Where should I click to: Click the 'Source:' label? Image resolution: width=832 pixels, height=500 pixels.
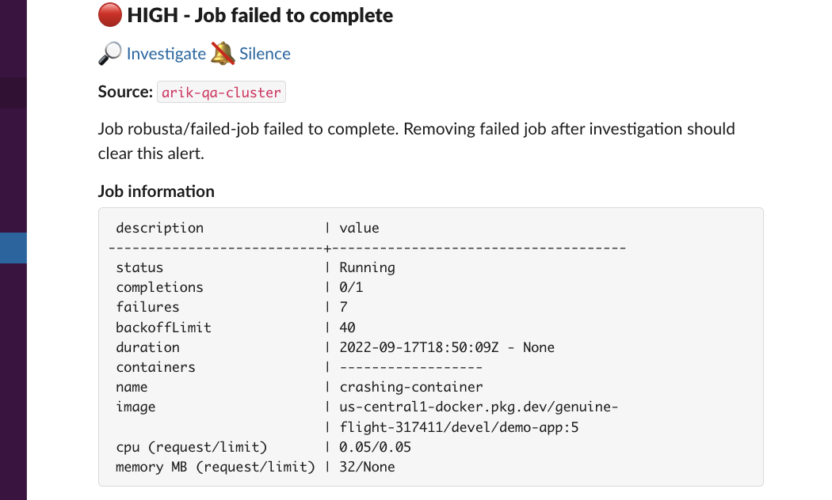pyautogui.click(x=125, y=92)
